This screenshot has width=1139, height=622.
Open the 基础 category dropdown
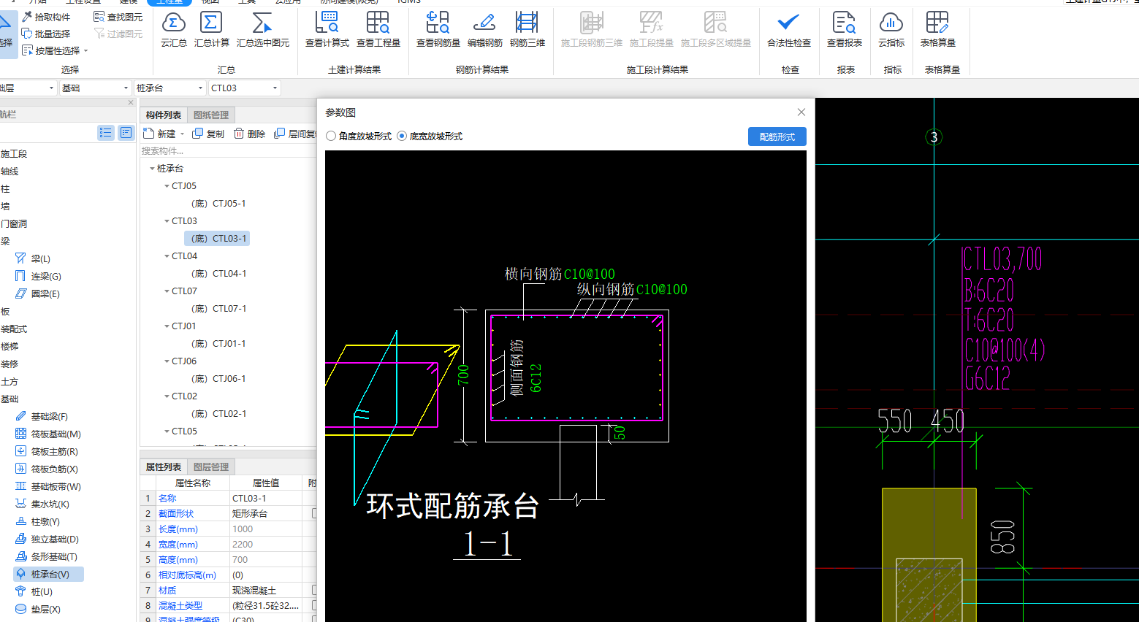(x=94, y=88)
